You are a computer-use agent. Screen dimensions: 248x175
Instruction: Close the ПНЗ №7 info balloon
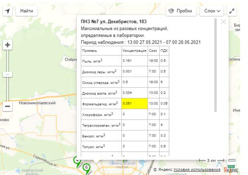[224, 22]
